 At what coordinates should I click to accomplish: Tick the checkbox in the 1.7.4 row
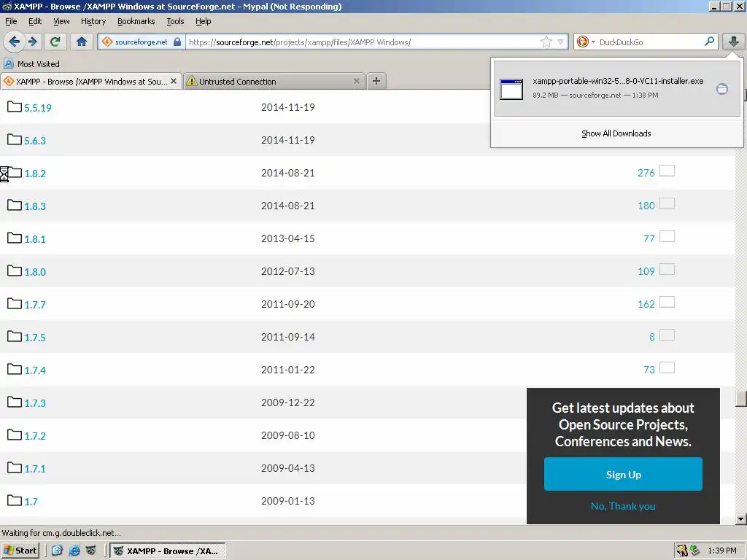tap(667, 367)
